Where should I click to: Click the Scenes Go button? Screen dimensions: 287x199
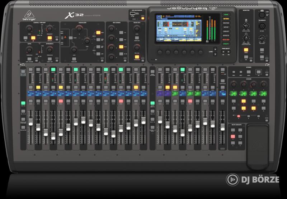click(259, 72)
